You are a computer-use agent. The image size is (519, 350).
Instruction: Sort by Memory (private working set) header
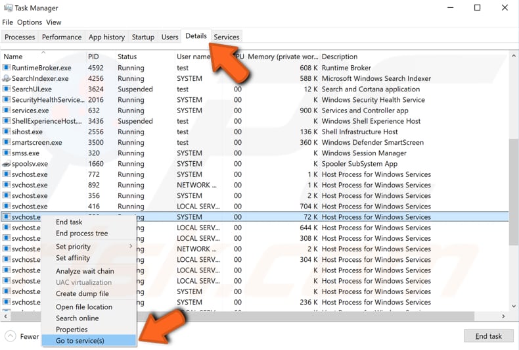(282, 57)
